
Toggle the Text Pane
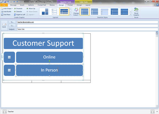(x=6, y=15)
